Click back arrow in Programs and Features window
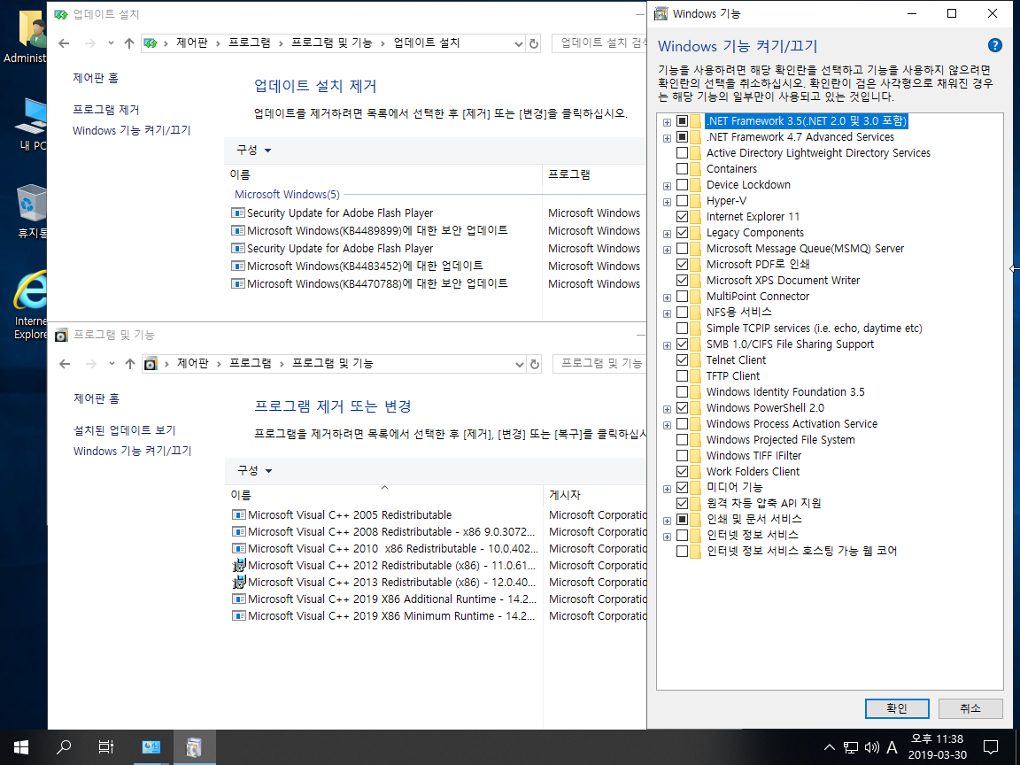 pyautogui.click(x=65, y=364)
